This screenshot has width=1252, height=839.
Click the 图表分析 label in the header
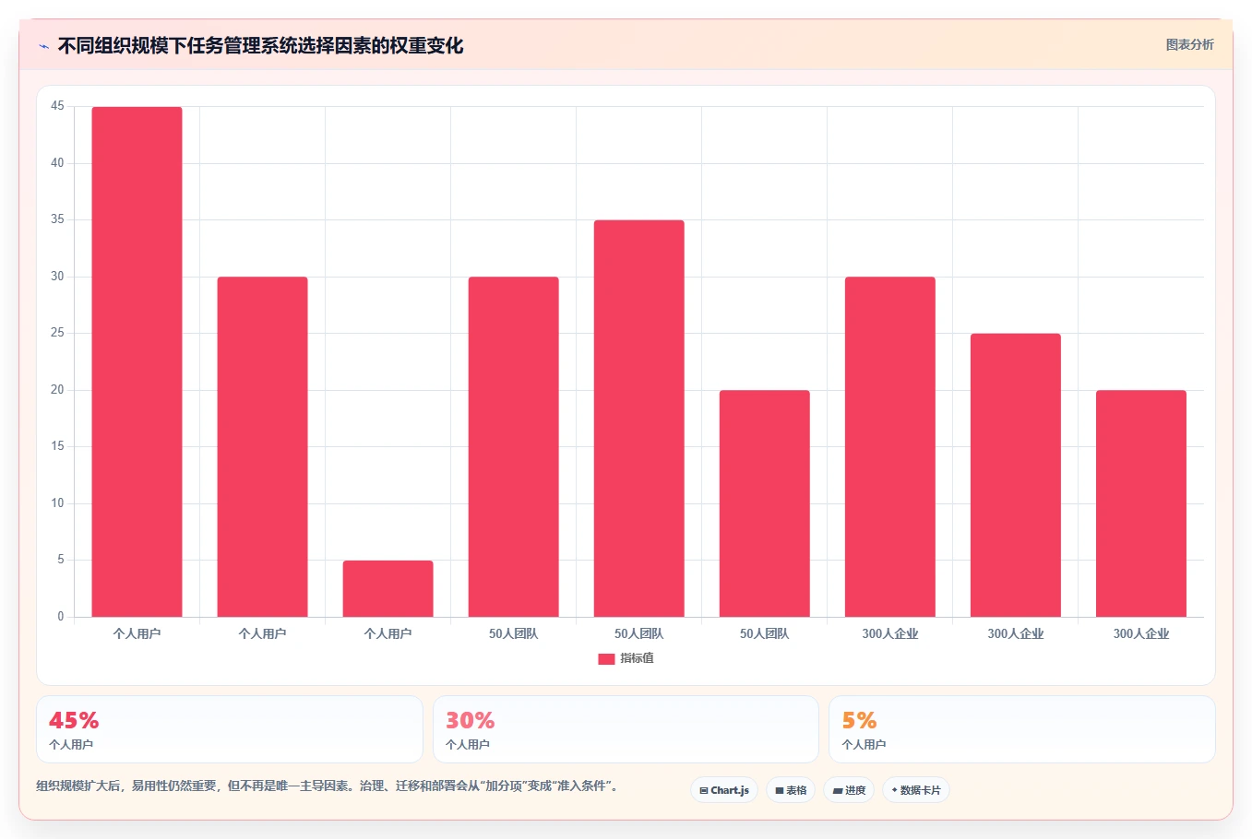(1189, 44)
